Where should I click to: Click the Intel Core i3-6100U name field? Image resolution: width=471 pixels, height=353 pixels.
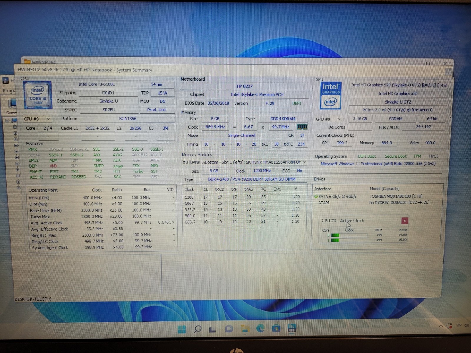(x=97, y=84)
